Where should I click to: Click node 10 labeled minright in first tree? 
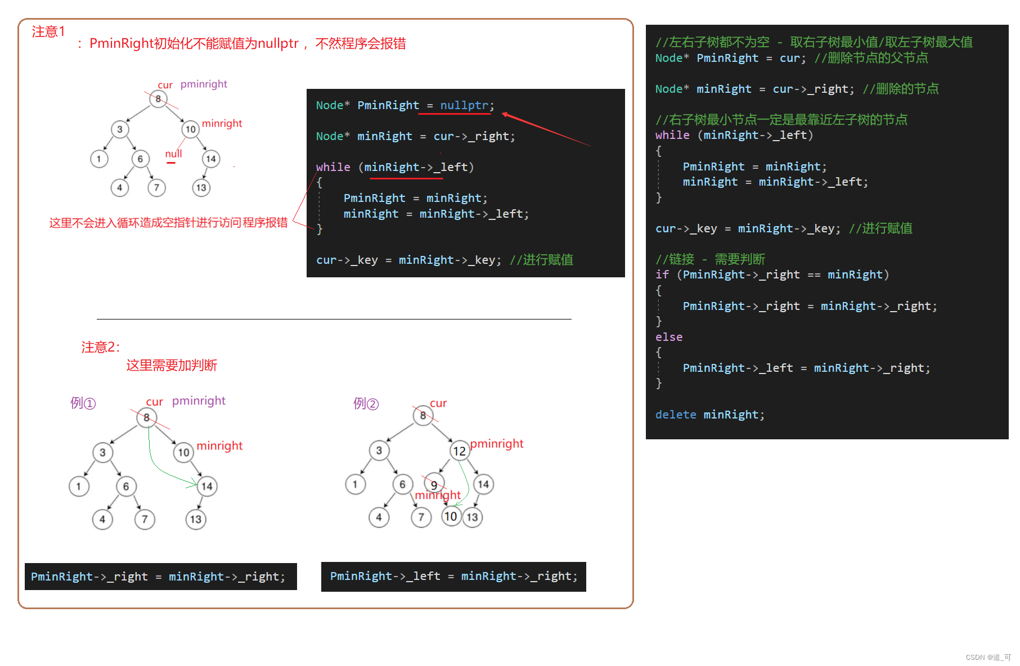pyautogui.click(x=191, y=129)
